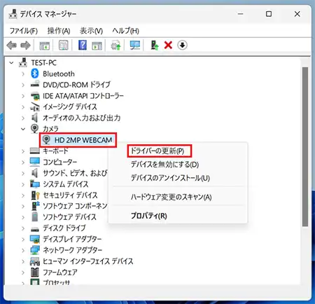315x304 pixels.
Task: Select the TEST-PC root label
Action: [44, 62]
